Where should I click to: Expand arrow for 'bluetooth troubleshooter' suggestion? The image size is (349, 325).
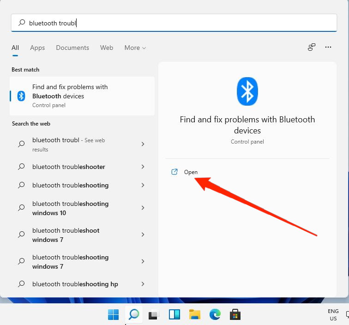point(143,167)
